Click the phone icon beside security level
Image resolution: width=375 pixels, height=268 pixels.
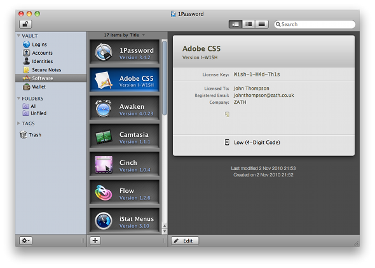click(227, 142)
